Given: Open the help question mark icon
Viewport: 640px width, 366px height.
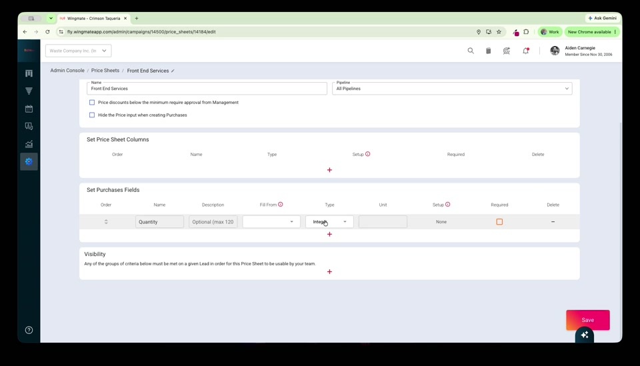Looking at the screenshot, I should point(29,330).
